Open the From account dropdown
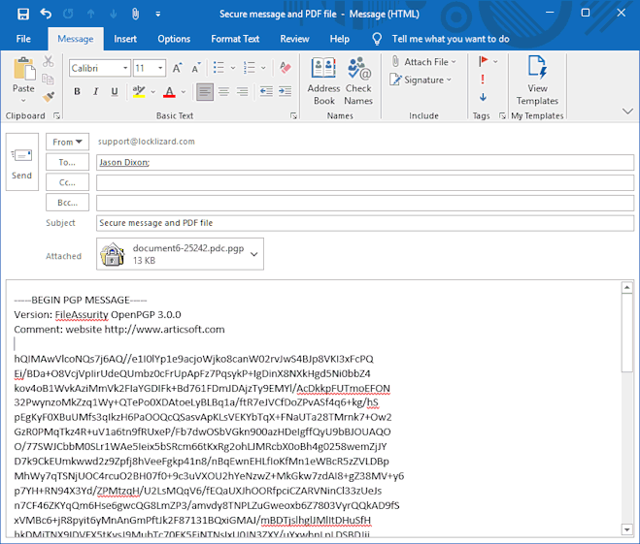The image size is (640, 544). [67, 142]
